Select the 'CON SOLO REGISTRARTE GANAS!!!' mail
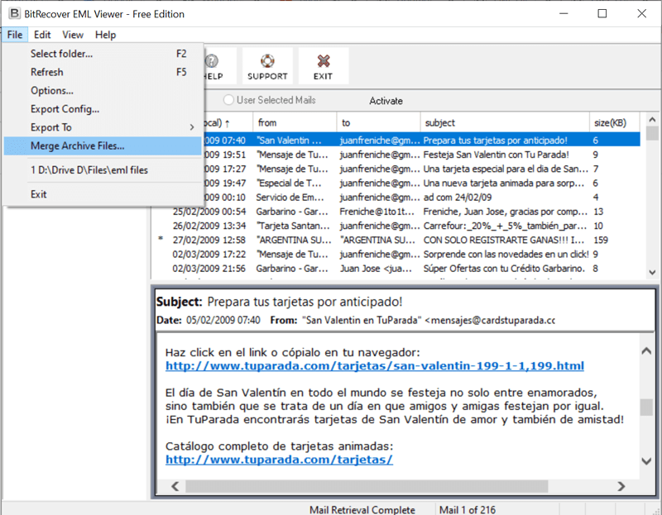 point(396,241)
